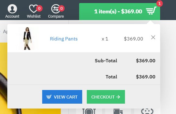Select the plate and cutlery category icon
Viewport: 176px width, 114px height.
point(89,111)
